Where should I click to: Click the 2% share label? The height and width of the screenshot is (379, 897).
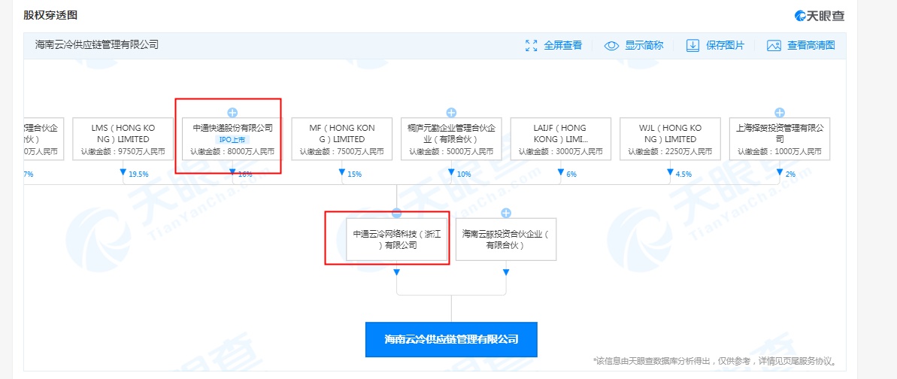(x=790, y=174)
